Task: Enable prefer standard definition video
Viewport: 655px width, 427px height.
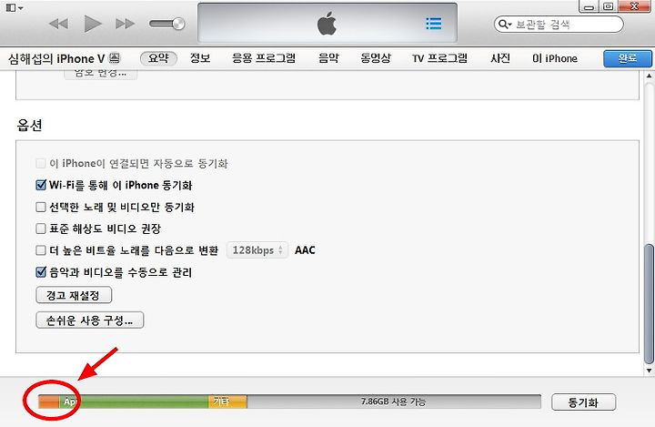Action: point(41,229)
